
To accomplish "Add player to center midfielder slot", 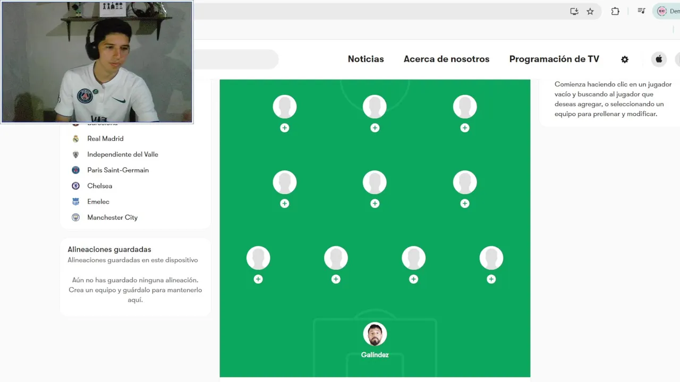I will point(375,204).
